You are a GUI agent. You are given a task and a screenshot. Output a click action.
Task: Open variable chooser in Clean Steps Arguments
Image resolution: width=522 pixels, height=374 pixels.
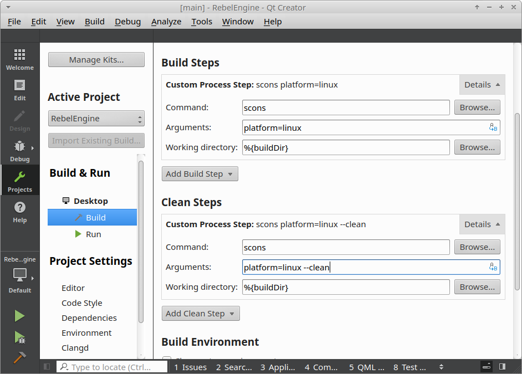pyautogui.click(x=493, y=267)
